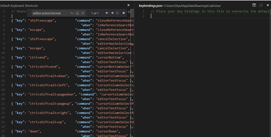Click Find in Selection icon

(118, 13)
